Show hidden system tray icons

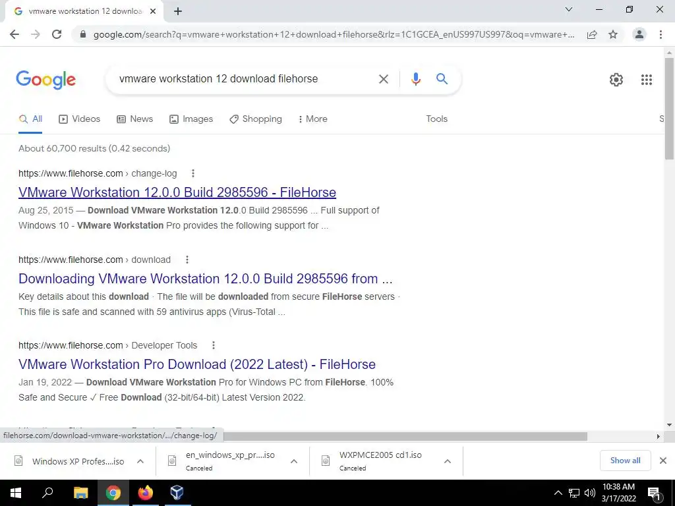tap(558, 493)
